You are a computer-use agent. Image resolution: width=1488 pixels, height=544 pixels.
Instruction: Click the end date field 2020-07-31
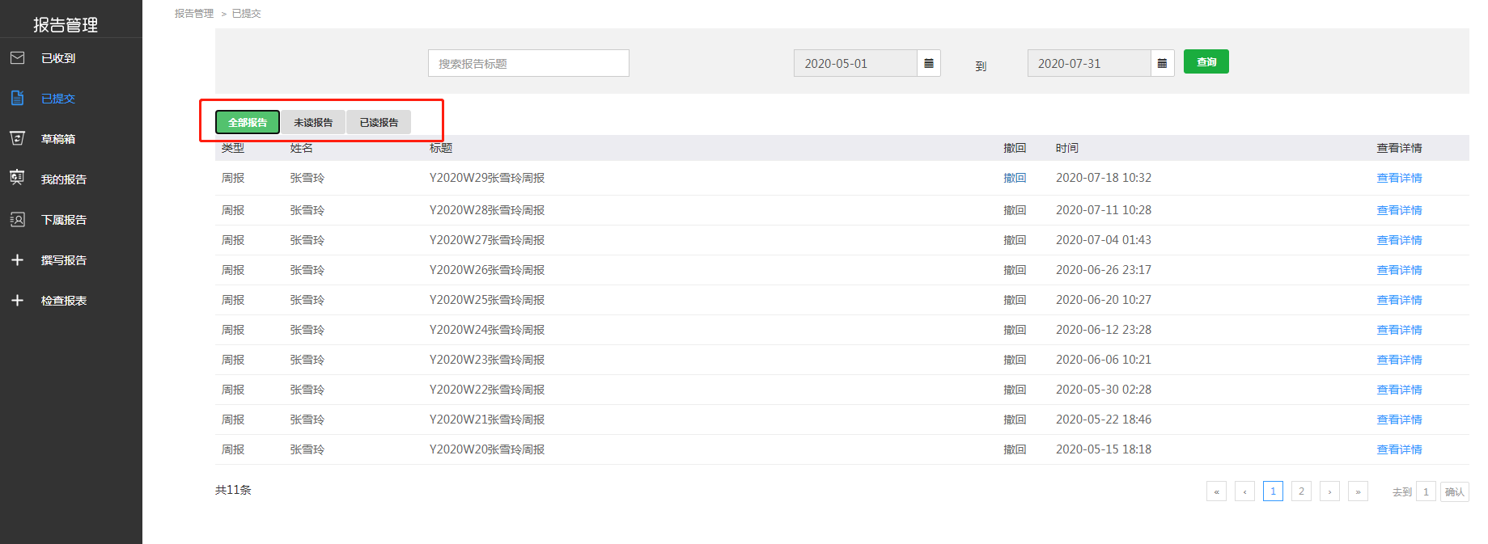[1089, 63]
